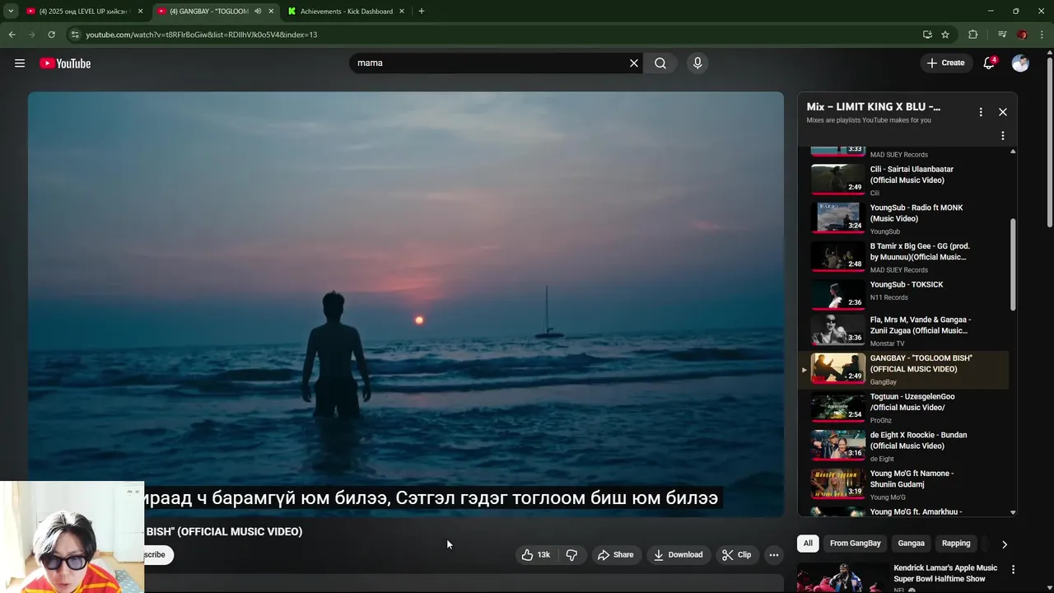Bookmark this page with the star
Image resolution: width=1054 pixels, height=593 pixels.
(x=945, y=35)
